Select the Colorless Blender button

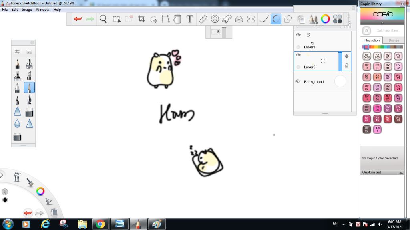click(x=366, y=30)
